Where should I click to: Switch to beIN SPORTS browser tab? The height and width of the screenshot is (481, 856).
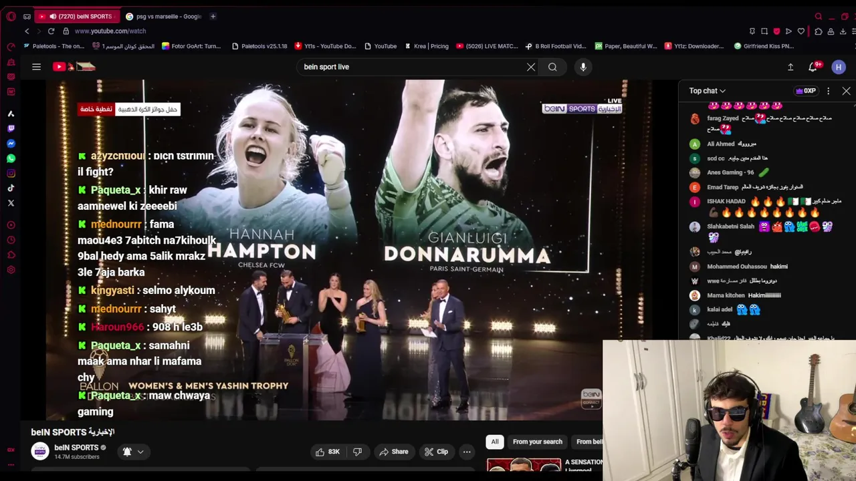point(78,16)
